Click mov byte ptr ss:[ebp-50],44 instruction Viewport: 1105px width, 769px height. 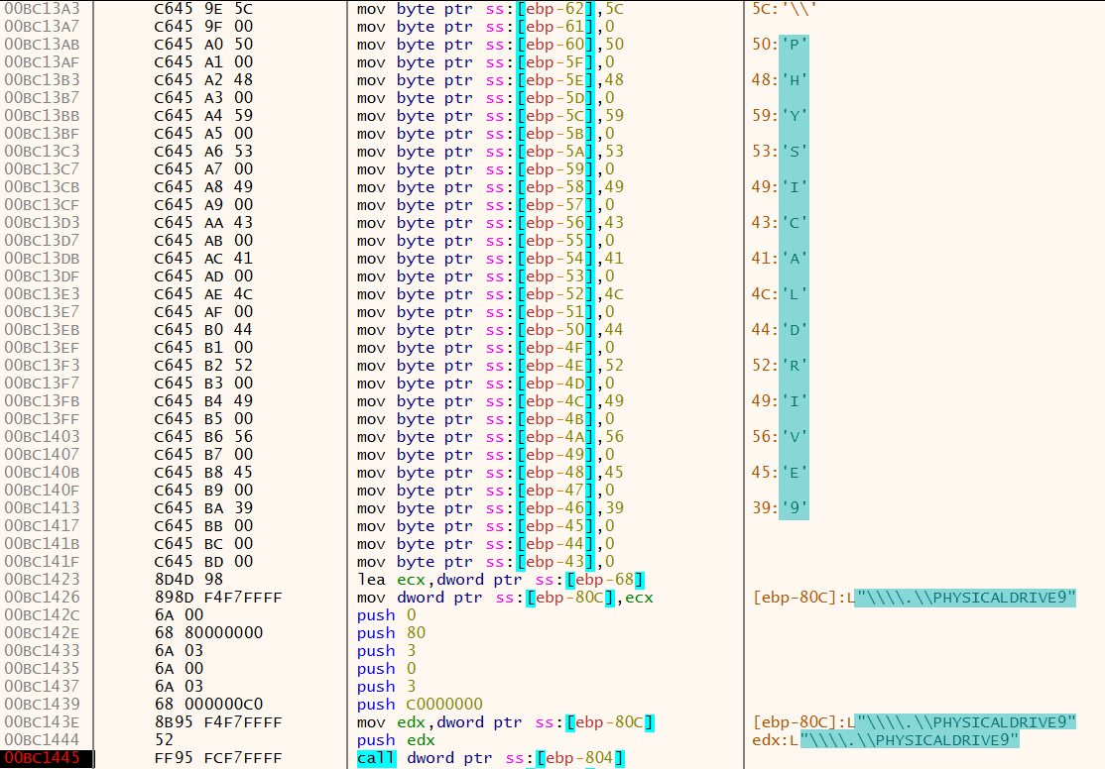click(x=490, y=330)
